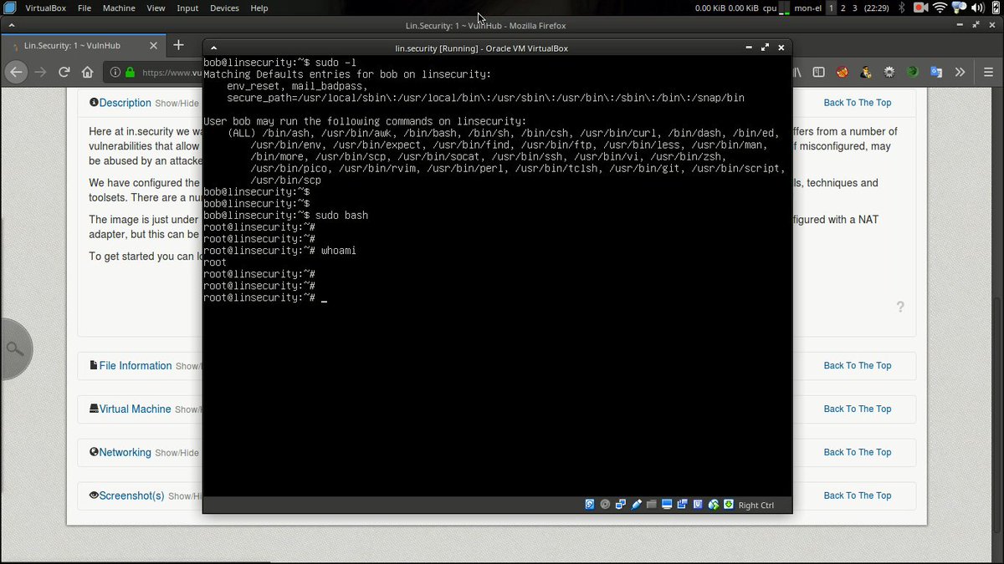Click Networking section link

(125, 452)
